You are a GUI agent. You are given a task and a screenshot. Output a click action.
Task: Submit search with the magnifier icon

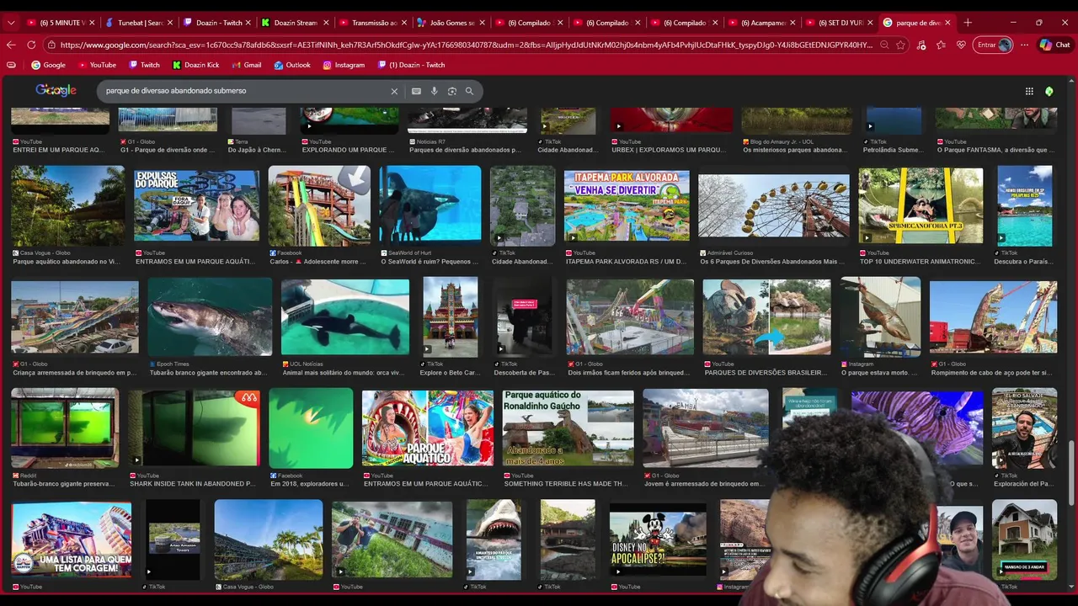tap(469, 91)
